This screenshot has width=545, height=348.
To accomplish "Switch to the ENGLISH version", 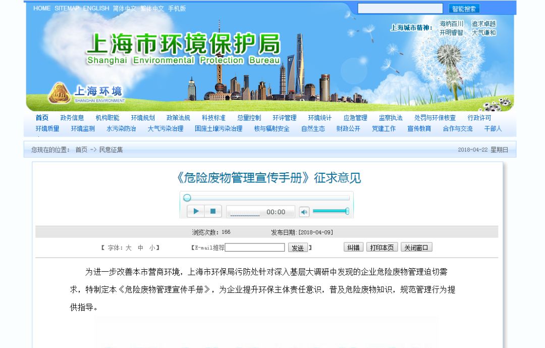I will coord(96,8).
